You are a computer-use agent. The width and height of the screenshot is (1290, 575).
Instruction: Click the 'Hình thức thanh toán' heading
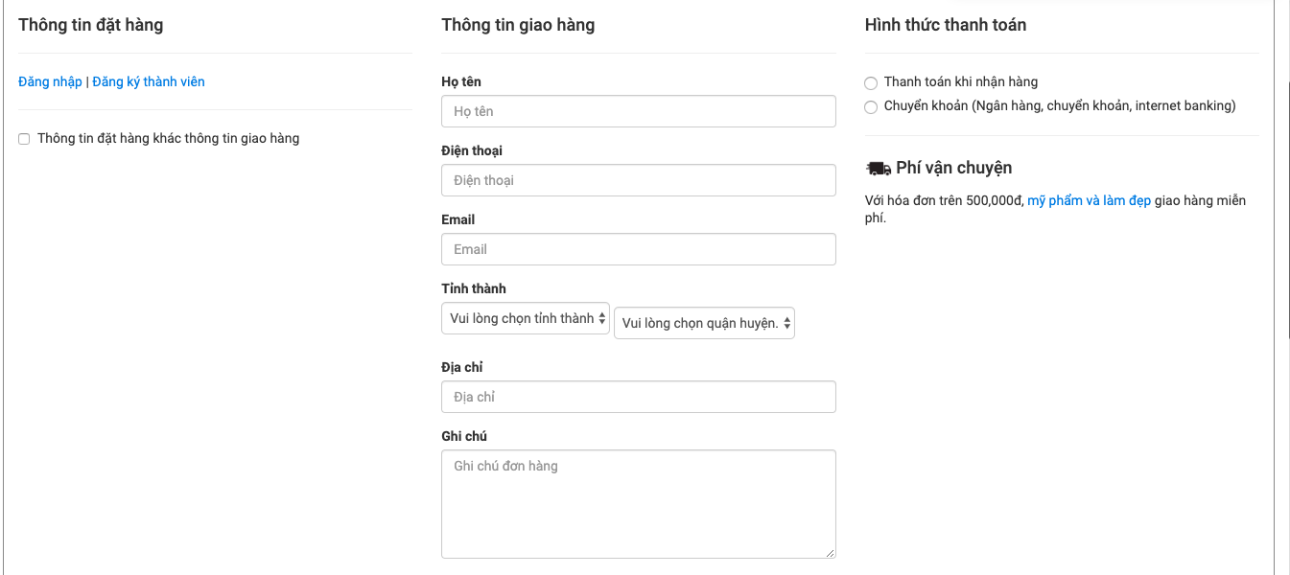coord(946,25)
